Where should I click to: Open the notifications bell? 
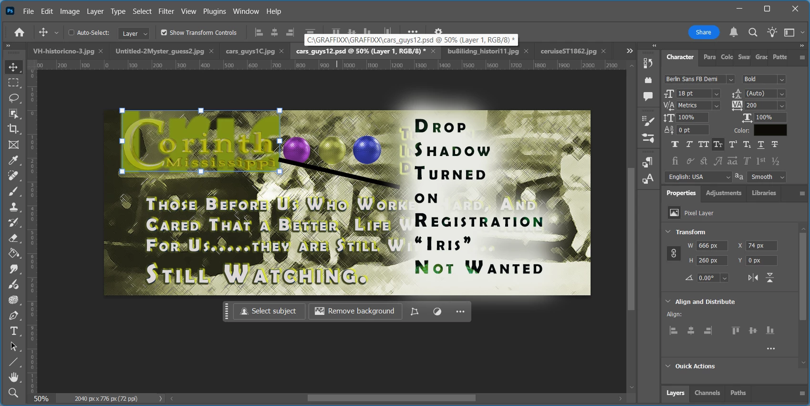(x=734, y=32)
